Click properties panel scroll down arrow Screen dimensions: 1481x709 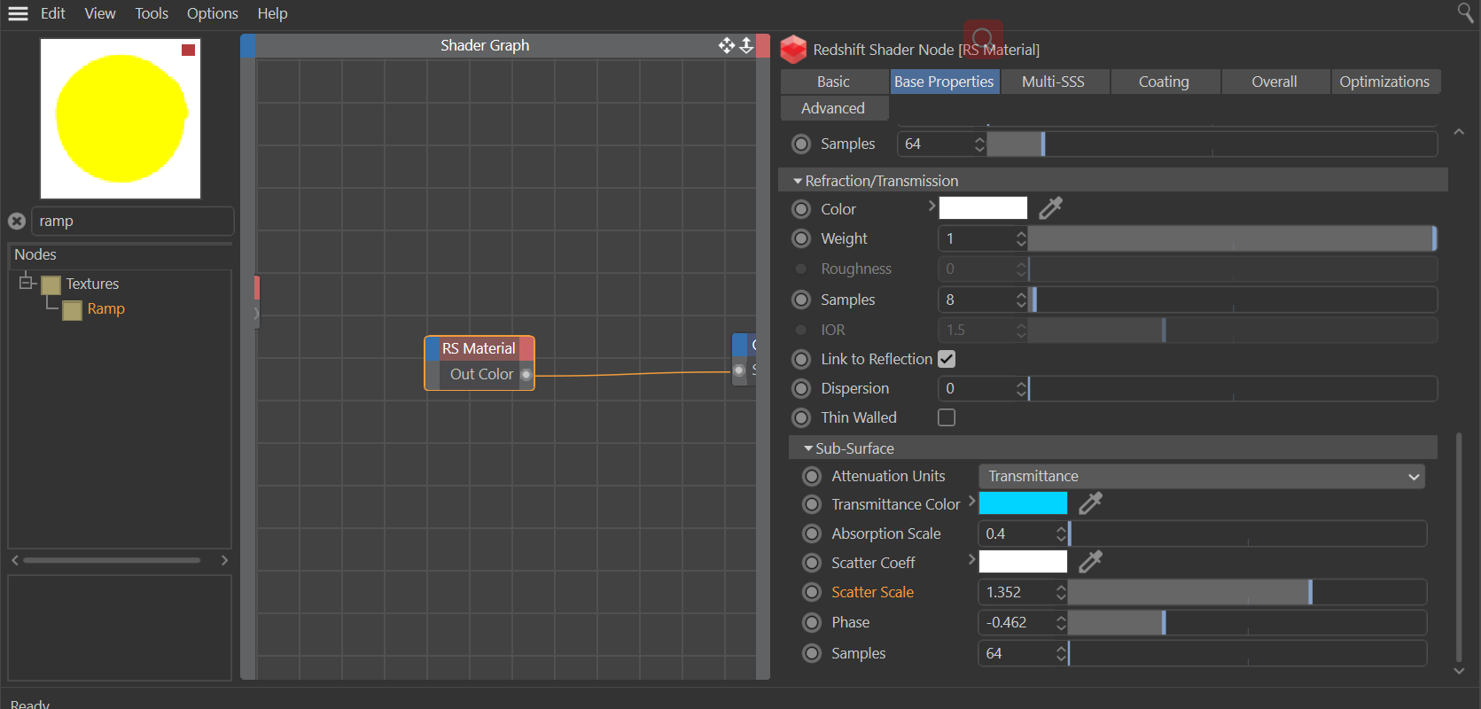1459,671
